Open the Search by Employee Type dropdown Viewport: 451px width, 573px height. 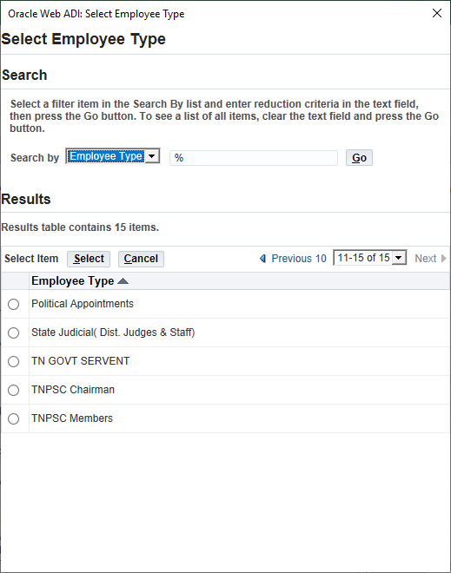tap(113, 156)
